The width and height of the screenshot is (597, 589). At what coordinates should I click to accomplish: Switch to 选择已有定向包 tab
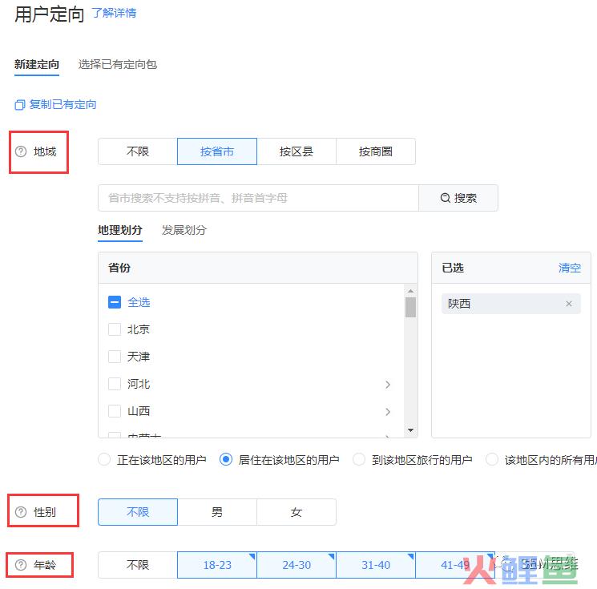118,64
